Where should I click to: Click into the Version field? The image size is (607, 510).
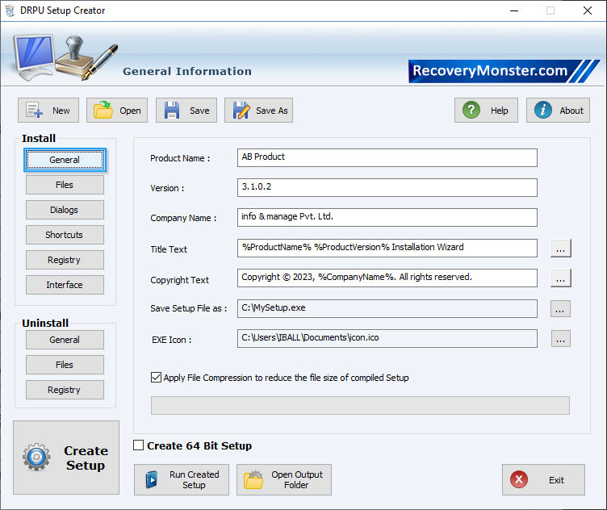click(387, 188)
